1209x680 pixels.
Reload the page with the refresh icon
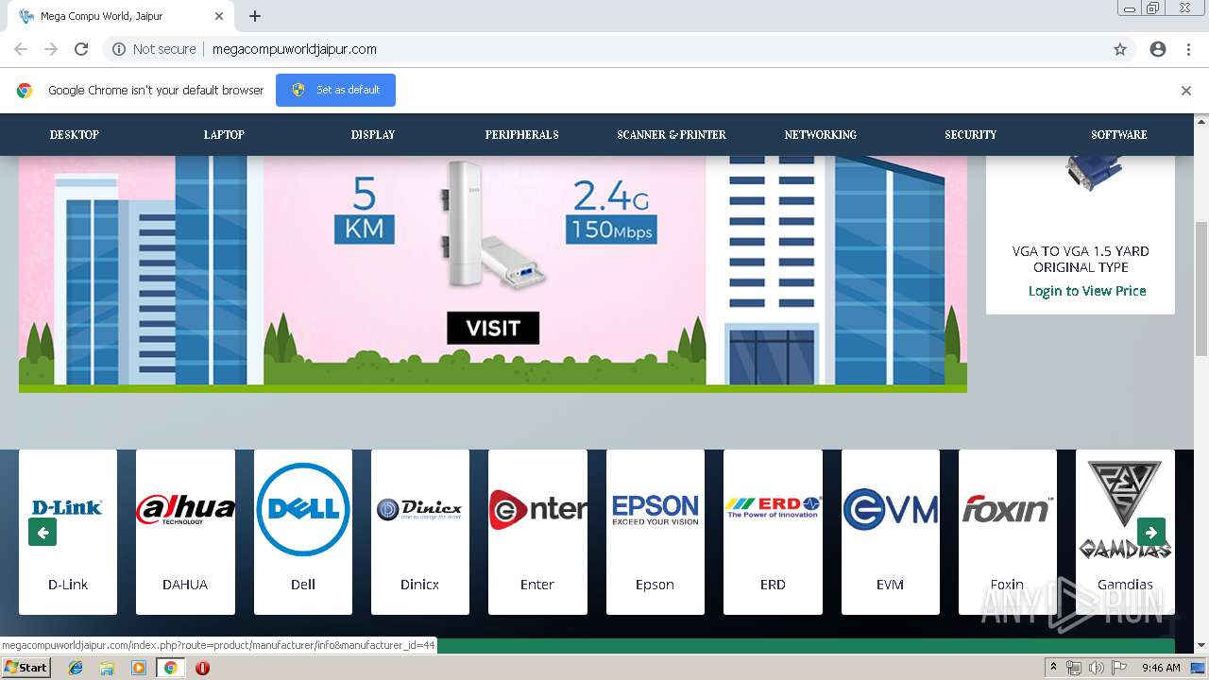(81, 49)
